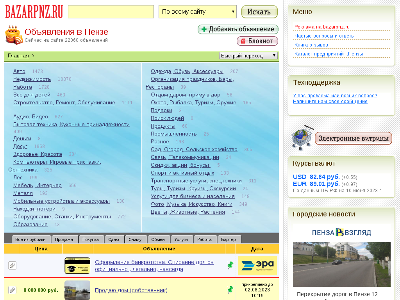The width and height of the screenshot is (400, 300).
Task: Open Каталог предприятий г.Пензы menu link
Action: click(329, 54)
